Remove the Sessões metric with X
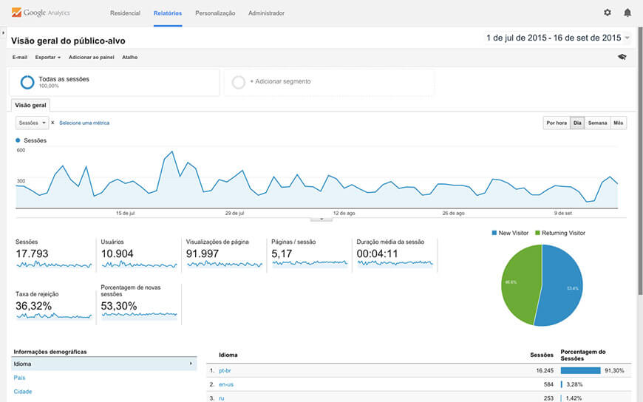The image size is (643, 402). 52,123
